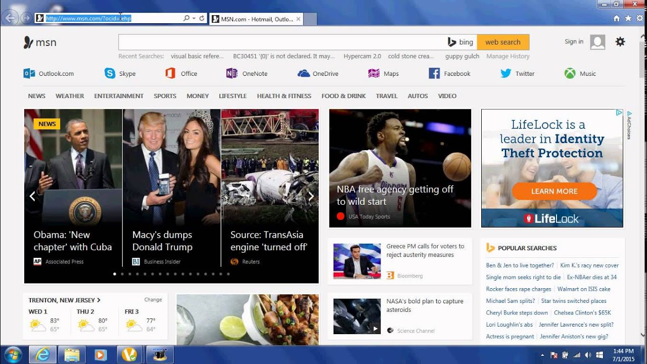
Task: Open the browser Home icon
Action: [616, 18]
